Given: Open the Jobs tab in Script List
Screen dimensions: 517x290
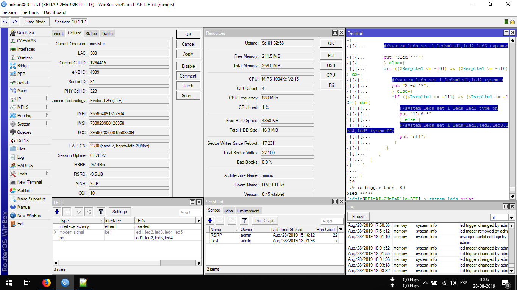Looking at the screenshot, I should pos(228,211).
